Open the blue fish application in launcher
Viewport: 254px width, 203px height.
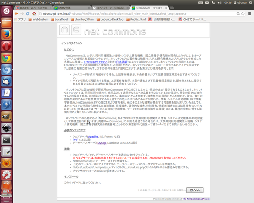6,105
